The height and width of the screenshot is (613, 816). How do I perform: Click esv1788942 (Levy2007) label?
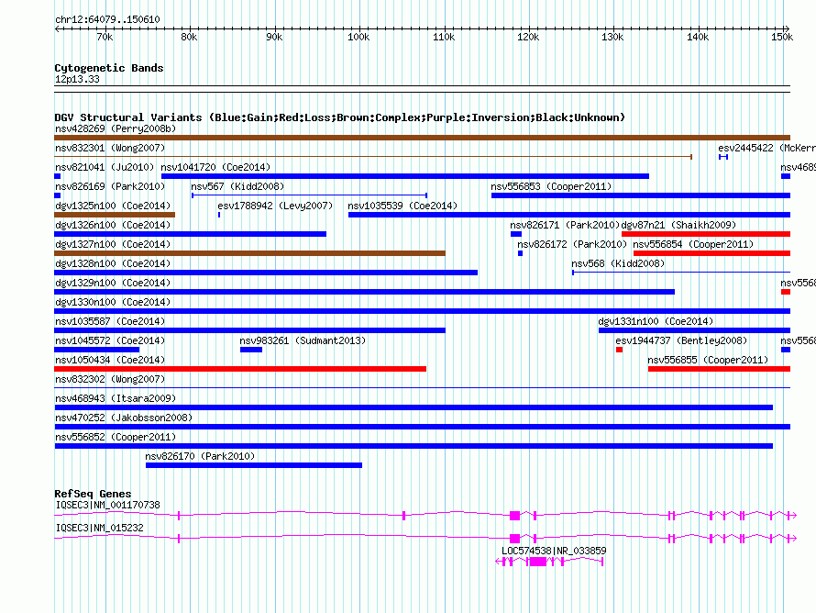(275, 206)
